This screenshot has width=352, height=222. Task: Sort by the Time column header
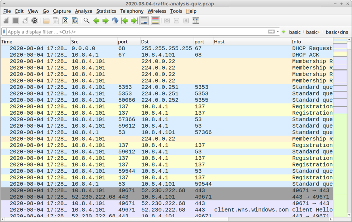click(35, 42)
